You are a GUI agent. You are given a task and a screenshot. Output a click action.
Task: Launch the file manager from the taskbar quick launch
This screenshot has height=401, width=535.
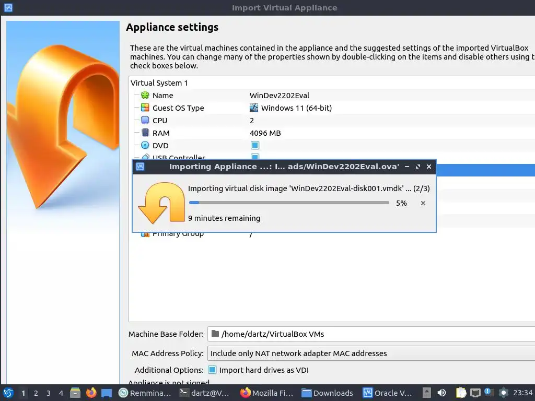pyautogui.click(x=75, y=393)
